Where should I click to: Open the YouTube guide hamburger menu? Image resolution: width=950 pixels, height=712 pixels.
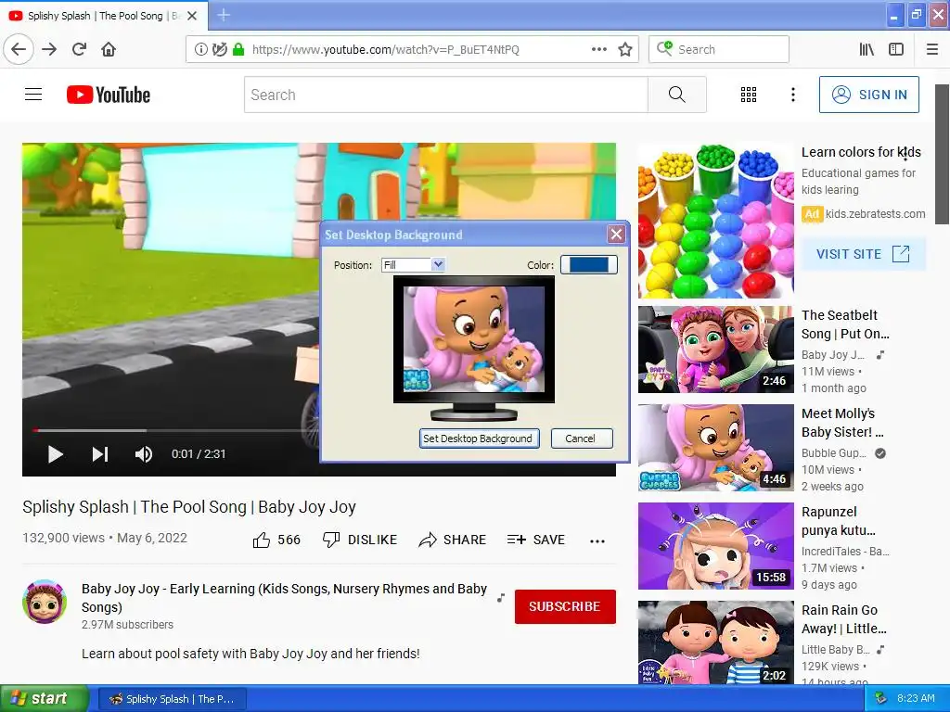pyautogui.click(x=33, y=95)
